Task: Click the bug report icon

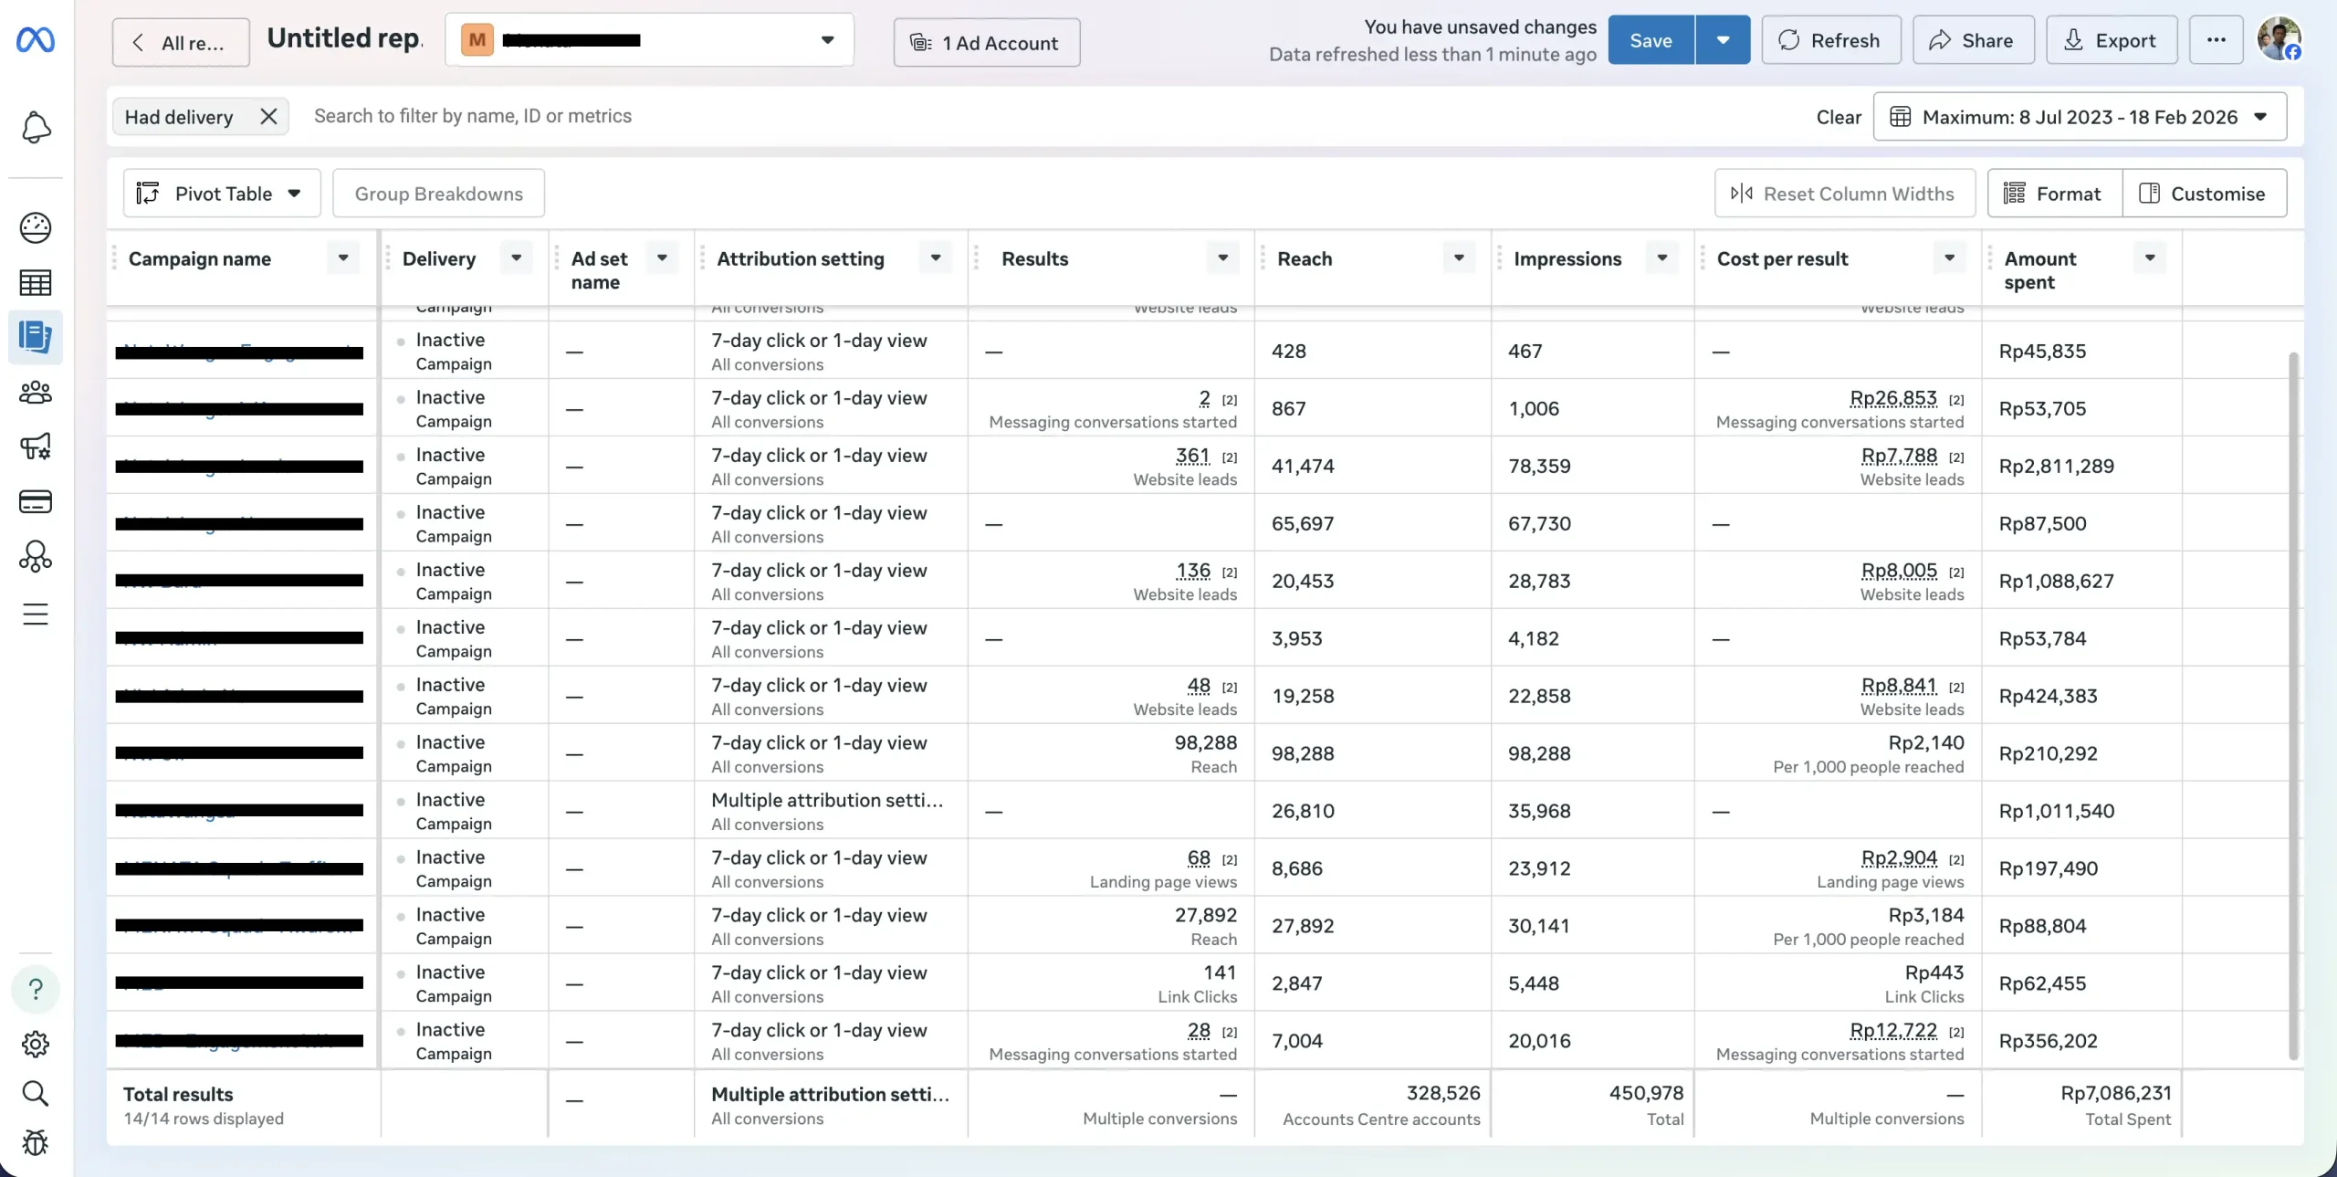Action: pyautogui.click(x=36, y=1142)
